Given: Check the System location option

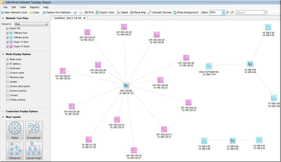Looking at the screenshot, I should [7, 91].
